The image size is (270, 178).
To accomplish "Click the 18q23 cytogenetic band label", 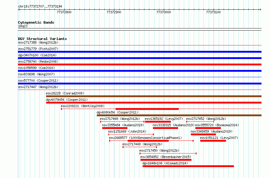I will click(23, 26).
